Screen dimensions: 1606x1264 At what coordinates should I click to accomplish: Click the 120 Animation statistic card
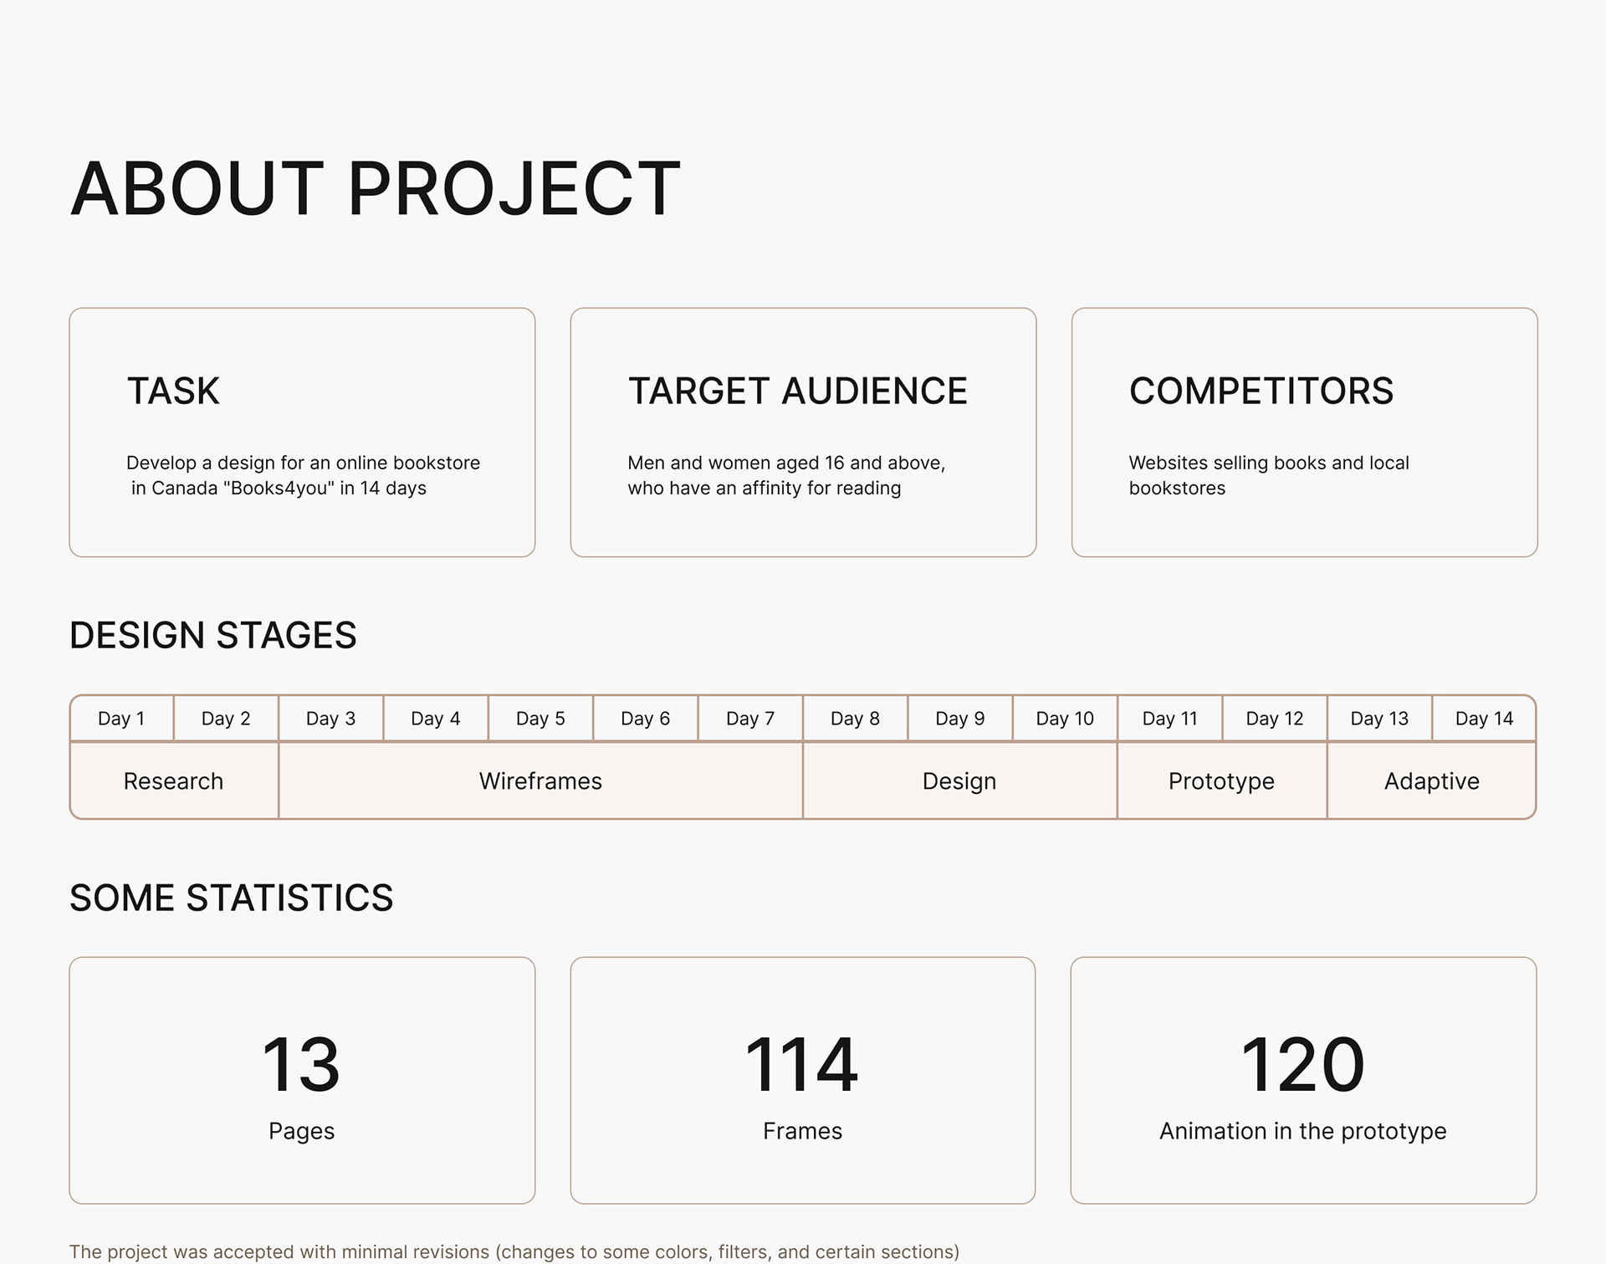(x=1303, y=1080)
